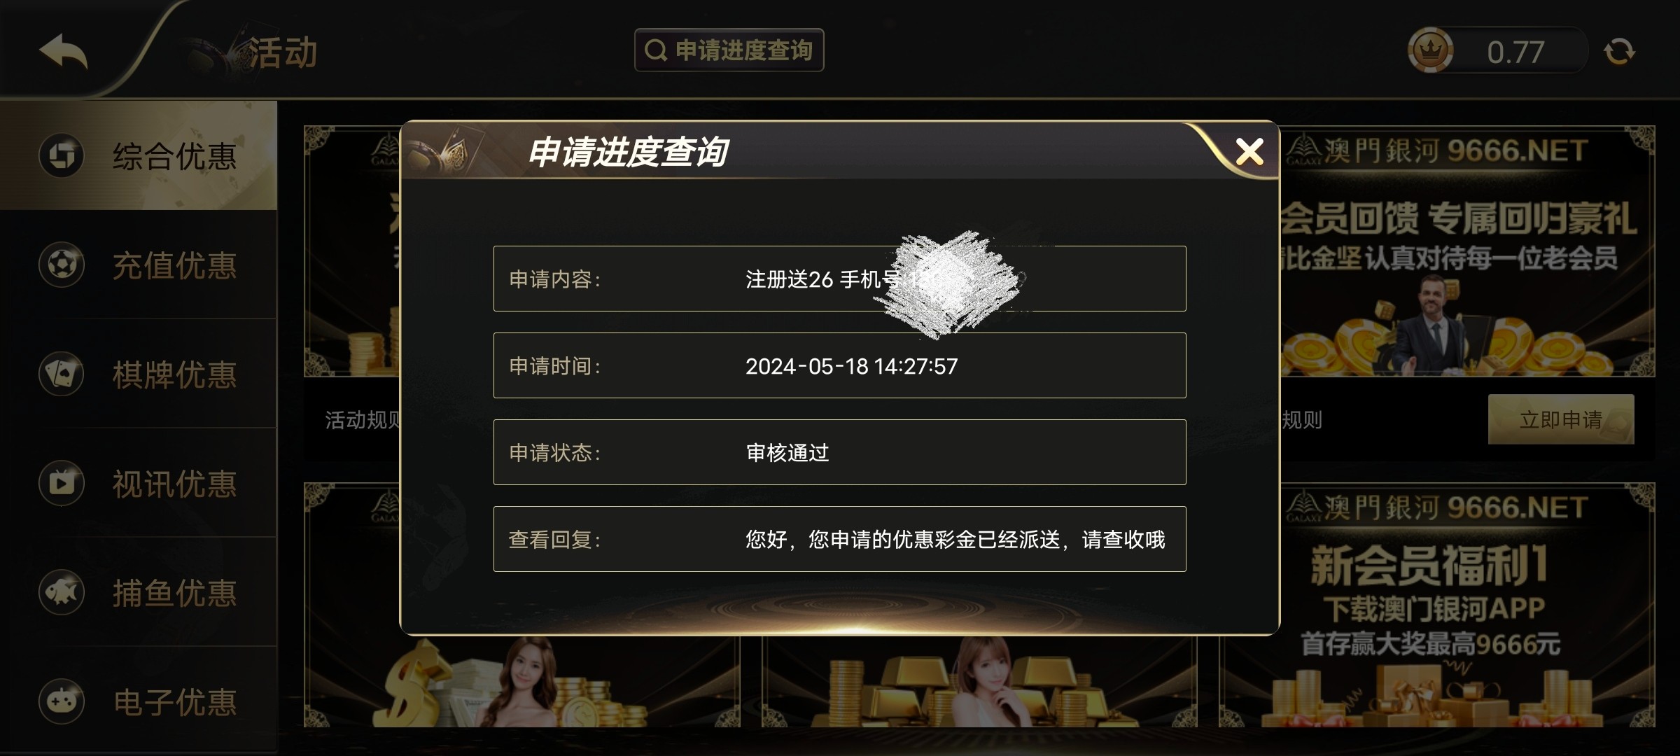The width and height of the screenshot is (1680, 756).
Task: Refresh the balance with the circular arrows
Action: 1619,51
